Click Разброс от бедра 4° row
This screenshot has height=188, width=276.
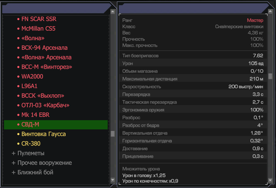tap(193, 125)
